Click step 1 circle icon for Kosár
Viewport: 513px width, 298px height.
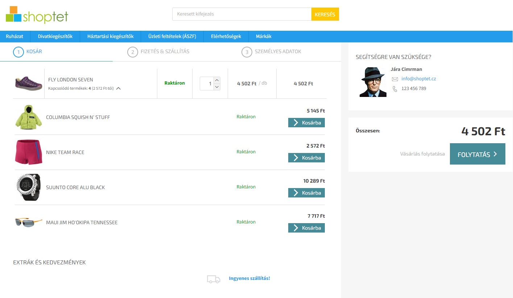click(18, 52)
